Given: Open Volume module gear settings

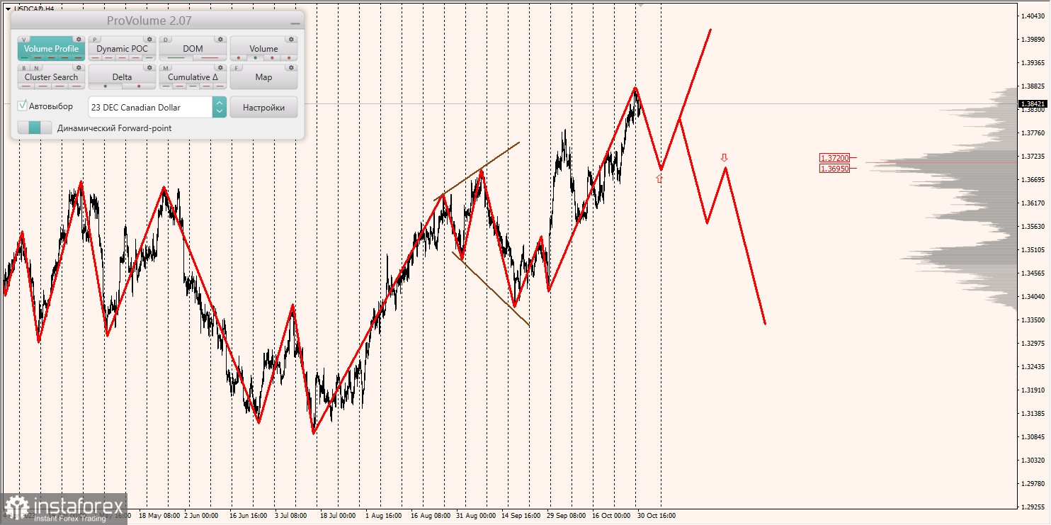Looking at the screenshot, I should (291, 39).
